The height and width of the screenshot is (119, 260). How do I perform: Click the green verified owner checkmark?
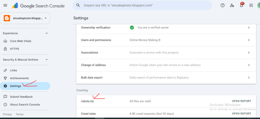click(x=132, y=28)
